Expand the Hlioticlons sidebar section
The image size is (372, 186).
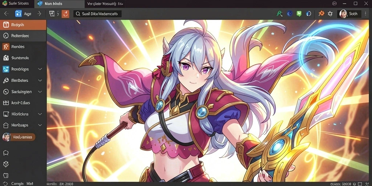40,114
